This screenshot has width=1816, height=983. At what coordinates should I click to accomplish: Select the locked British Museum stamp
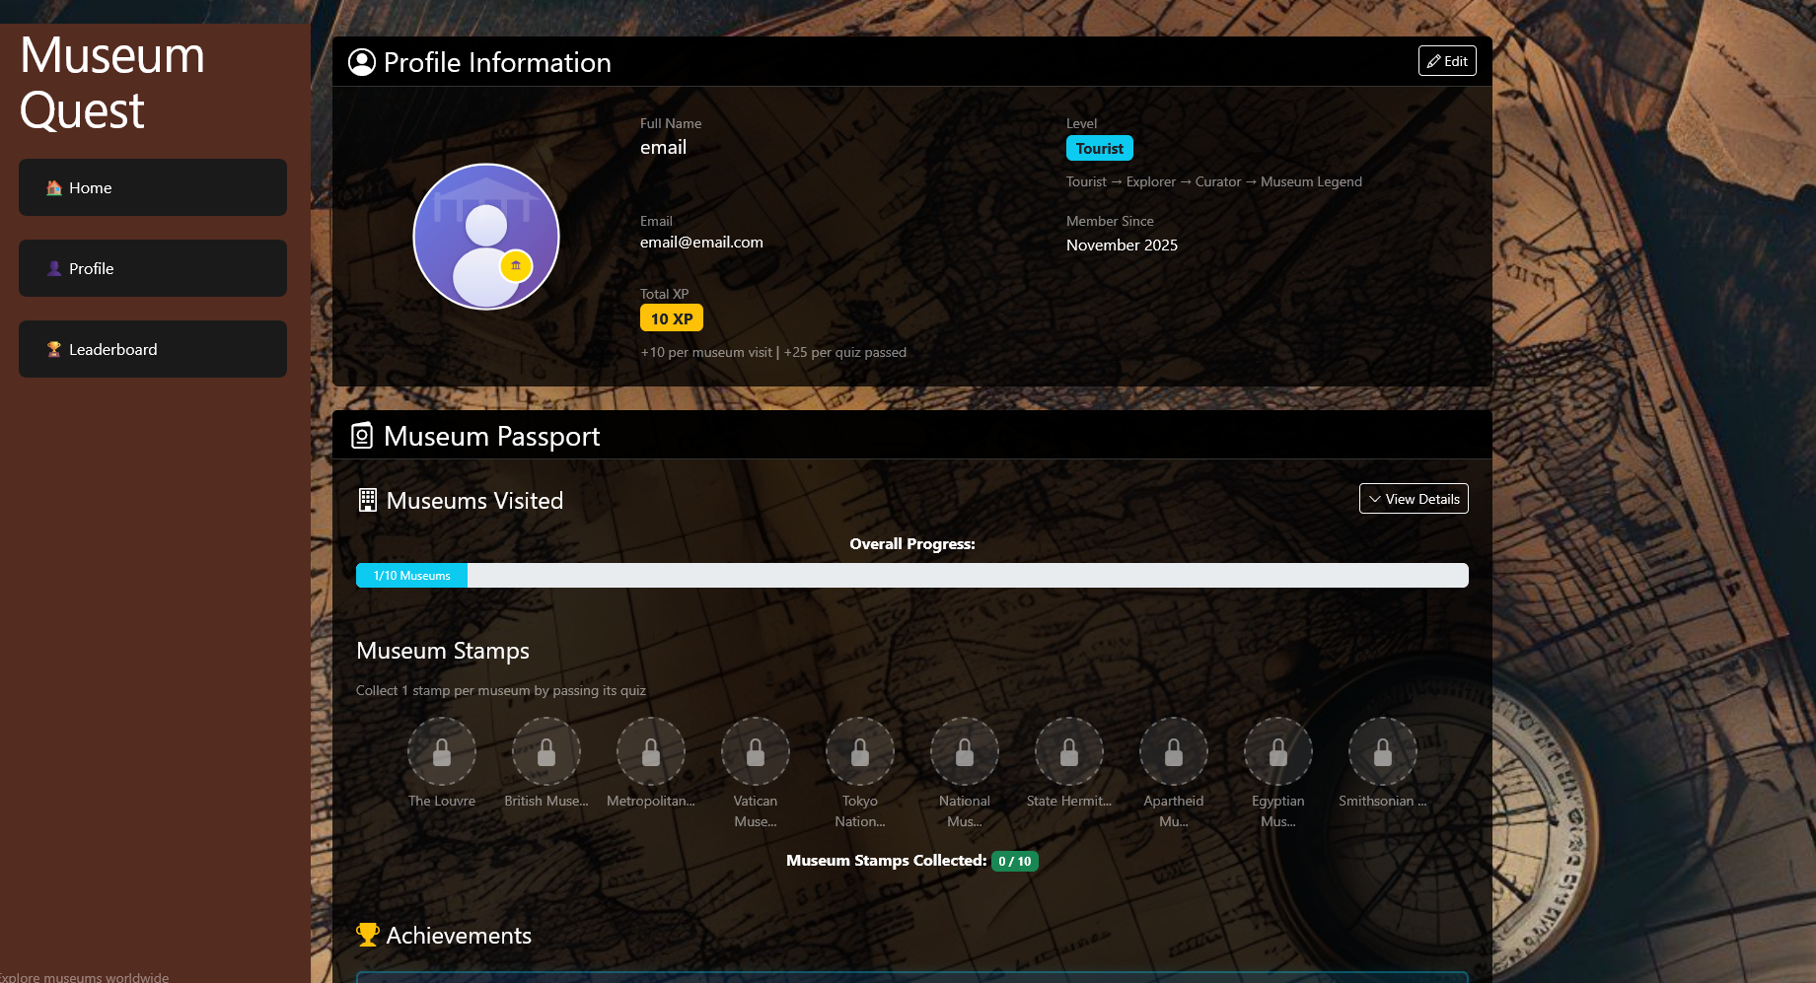coord(546,751)
